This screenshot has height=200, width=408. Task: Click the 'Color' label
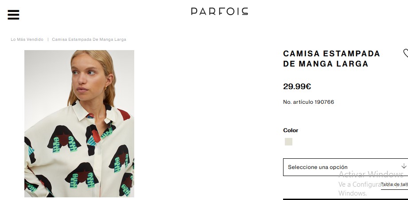coord(291,130)
